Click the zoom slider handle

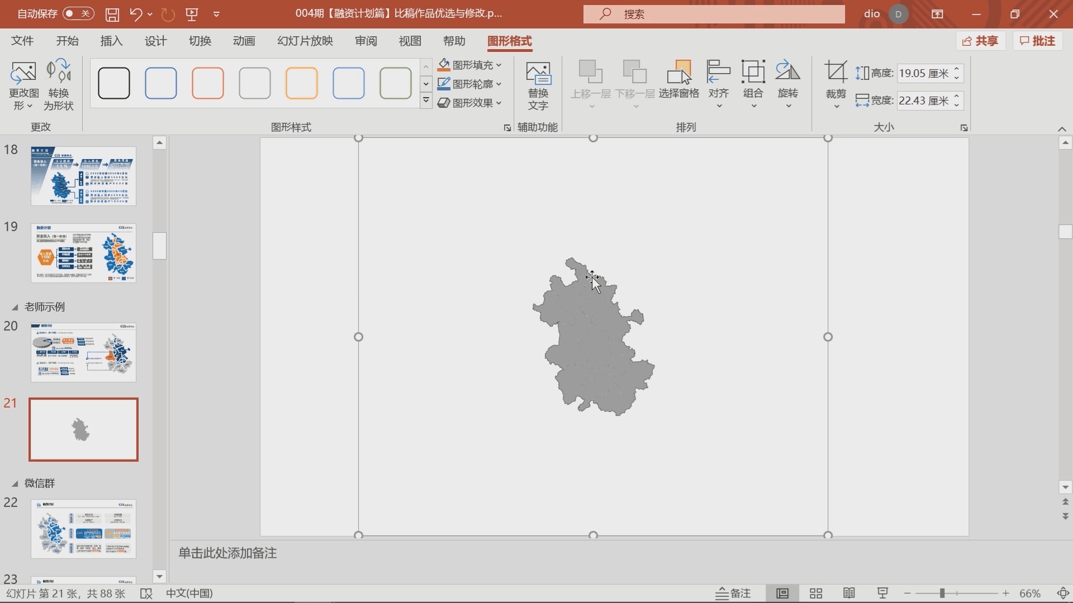coord(942,594)
